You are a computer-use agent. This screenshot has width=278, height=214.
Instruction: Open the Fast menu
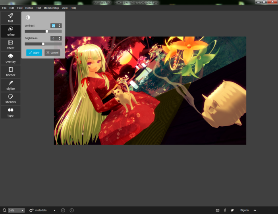click(x=20, y=8)
